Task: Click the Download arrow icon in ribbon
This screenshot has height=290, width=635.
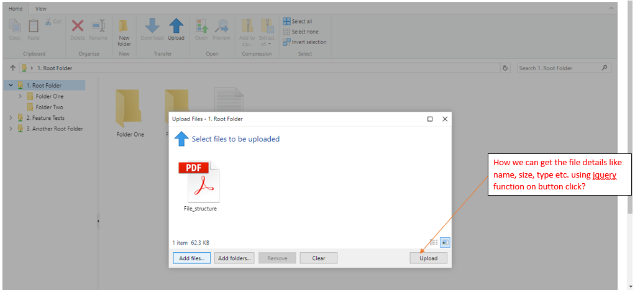Action: pos(152,26)
